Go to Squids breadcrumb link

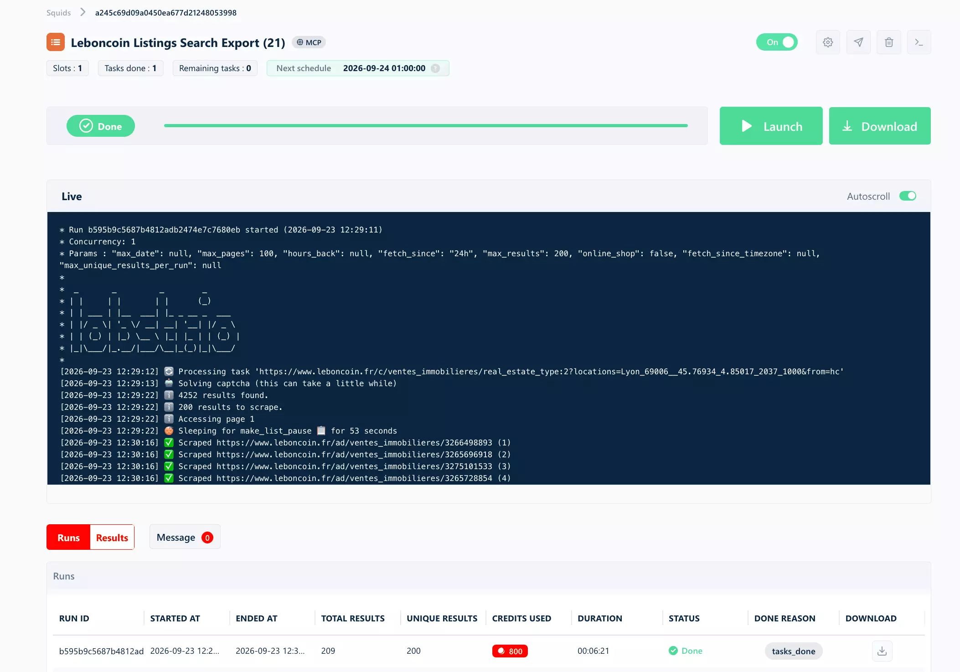coord(59,12)
